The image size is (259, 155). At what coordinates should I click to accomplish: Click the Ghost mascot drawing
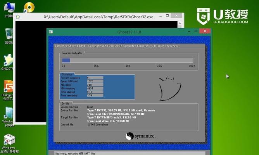(x=170, y=88)
